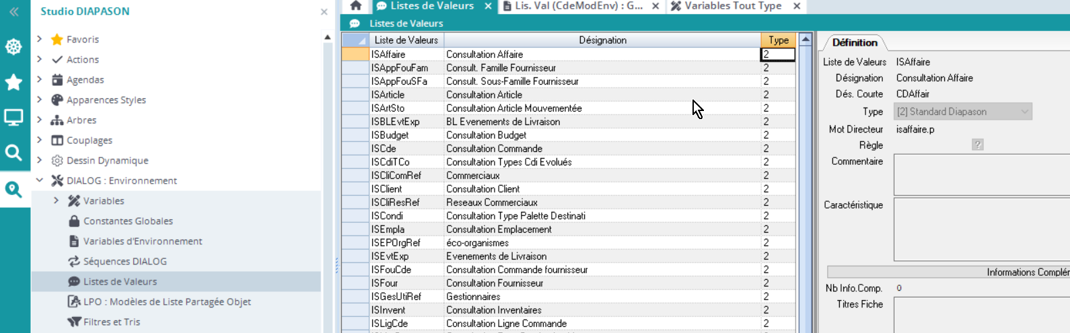Open the helm wheel sidebar icon
The width and height of the screenshot is (1070, 333).
pos(14,47)
